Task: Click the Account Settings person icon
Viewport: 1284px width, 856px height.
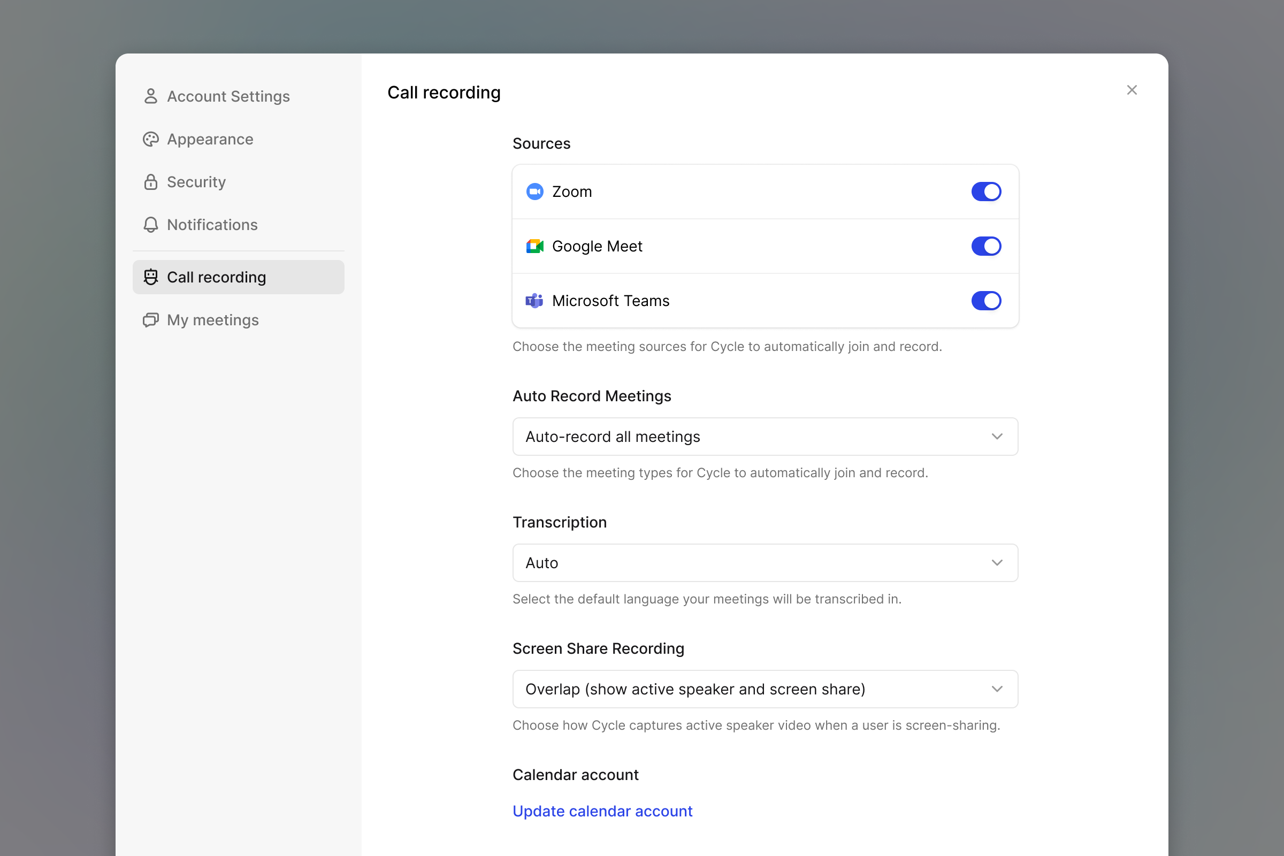Action: pos(151,96)
